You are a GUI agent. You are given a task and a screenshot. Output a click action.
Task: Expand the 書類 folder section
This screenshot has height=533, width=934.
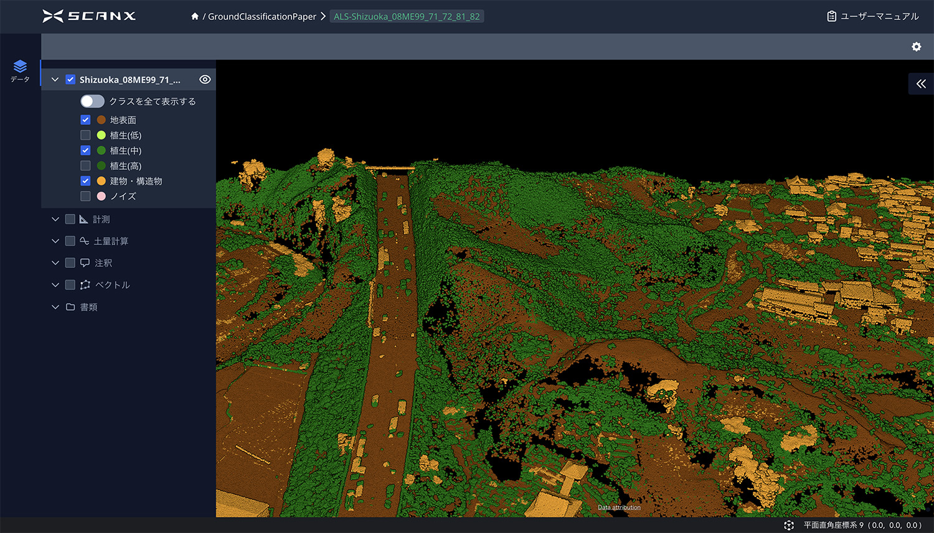(x=55, y=307)
